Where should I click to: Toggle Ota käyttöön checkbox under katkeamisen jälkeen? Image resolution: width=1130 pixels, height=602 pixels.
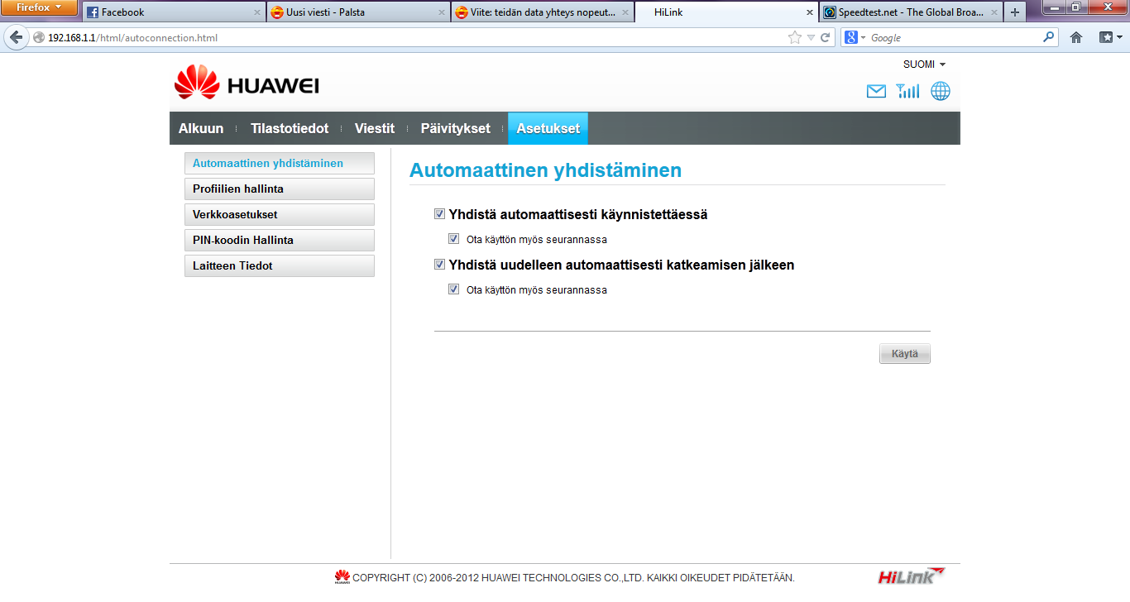[453, 289]
